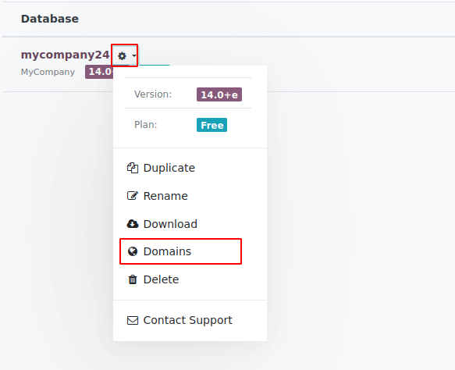
Task: Click the mycompany24 database name link
Action: (x=66, y=55)
